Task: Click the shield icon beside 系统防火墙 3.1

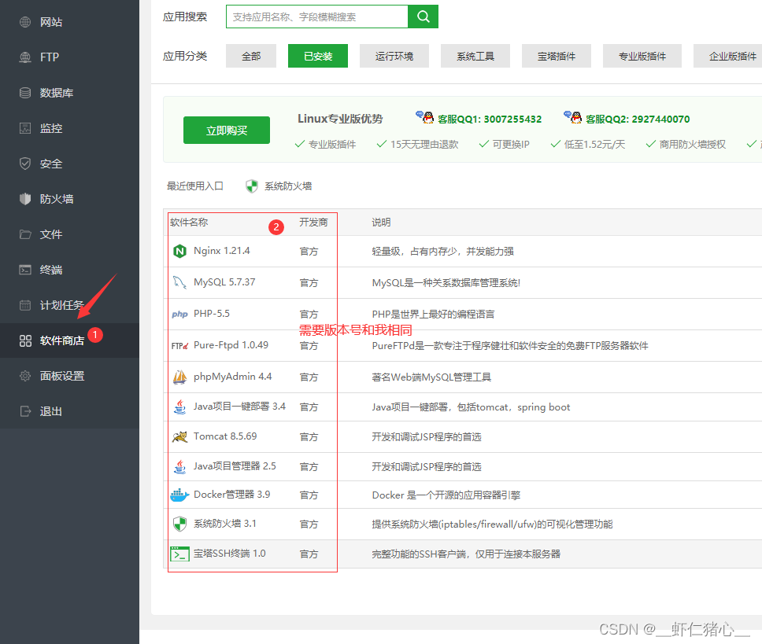Action: (179, 524)
